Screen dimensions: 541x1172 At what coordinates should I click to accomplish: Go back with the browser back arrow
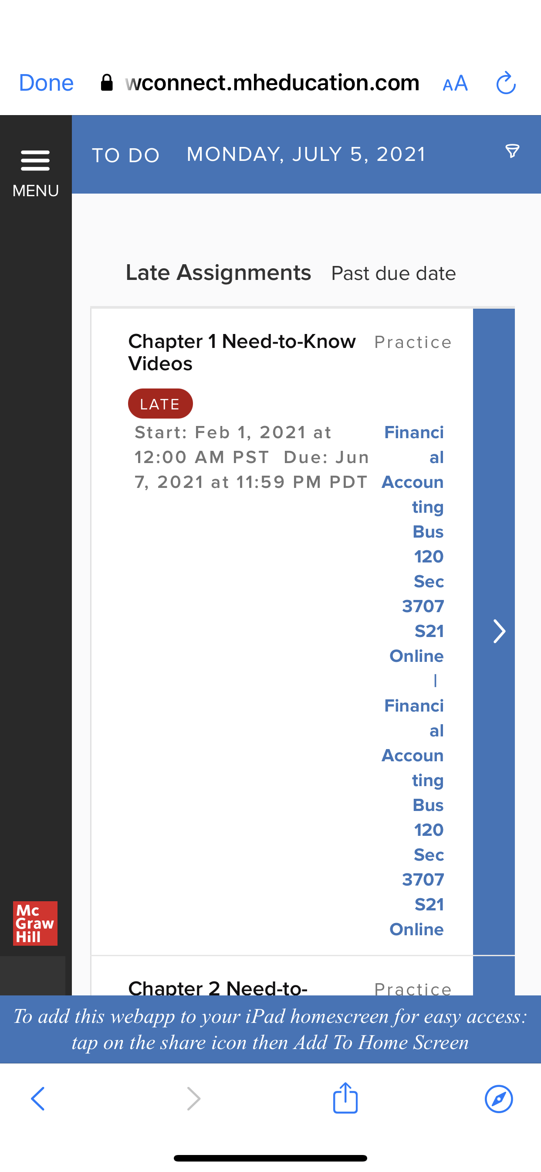(38, 1099)
